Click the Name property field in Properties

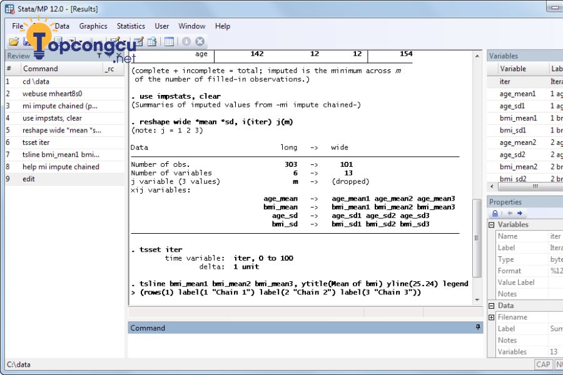[x=555, y=236]
